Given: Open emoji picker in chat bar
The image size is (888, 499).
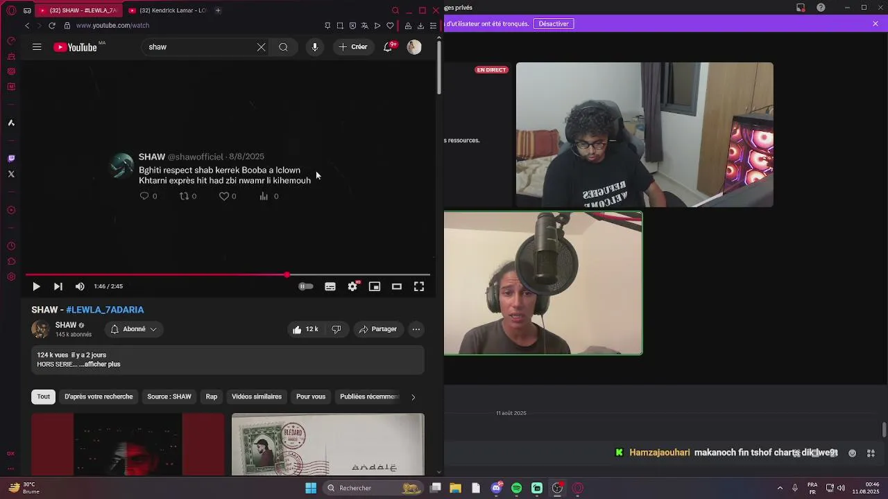Looking at the screenshot, I should [x=852, y=453].
